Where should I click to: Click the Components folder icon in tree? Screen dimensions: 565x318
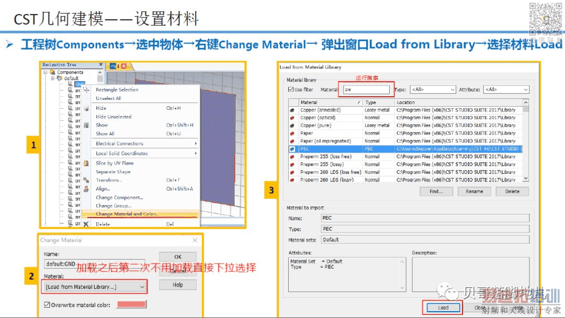[53, 72]
